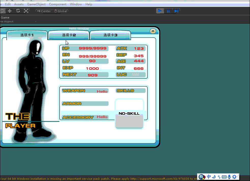Stop play mode with the Play button

click(x=160, y=11)
